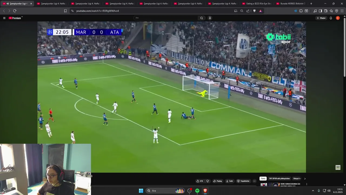Close the active Şampiyonlar Ligi tab

pos(31,4)
